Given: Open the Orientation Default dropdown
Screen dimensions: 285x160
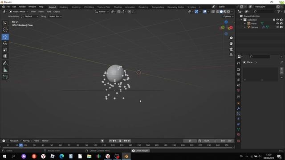Looking at the screenshot, I should [30, 16].
